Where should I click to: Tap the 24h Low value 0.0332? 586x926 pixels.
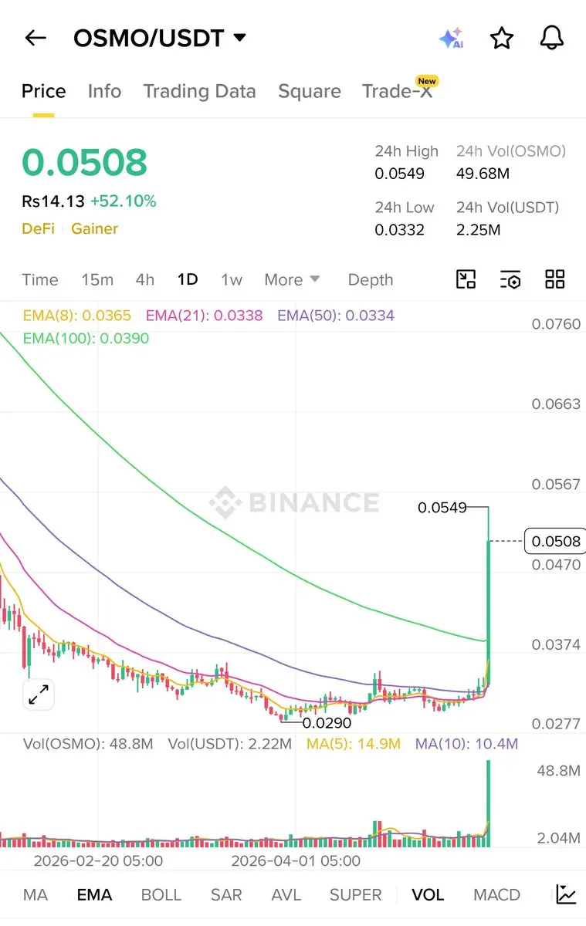coord(399,229)
